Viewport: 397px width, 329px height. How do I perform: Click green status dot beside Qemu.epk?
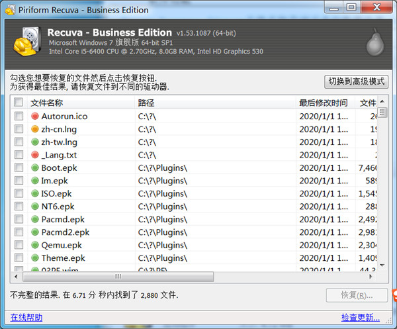35,245
